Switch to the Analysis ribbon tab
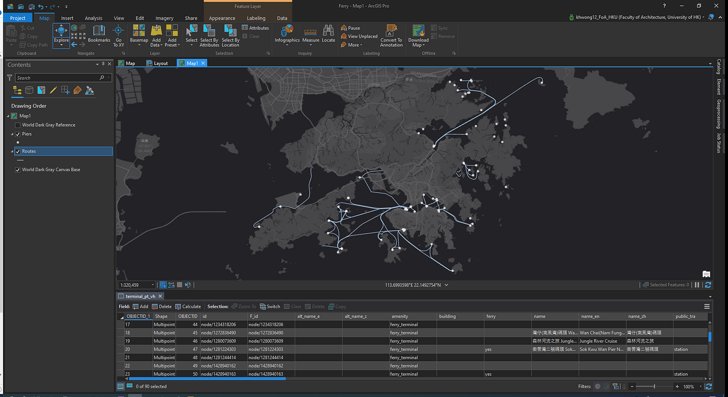Screen dimensions: 728x397 point(94,18)
